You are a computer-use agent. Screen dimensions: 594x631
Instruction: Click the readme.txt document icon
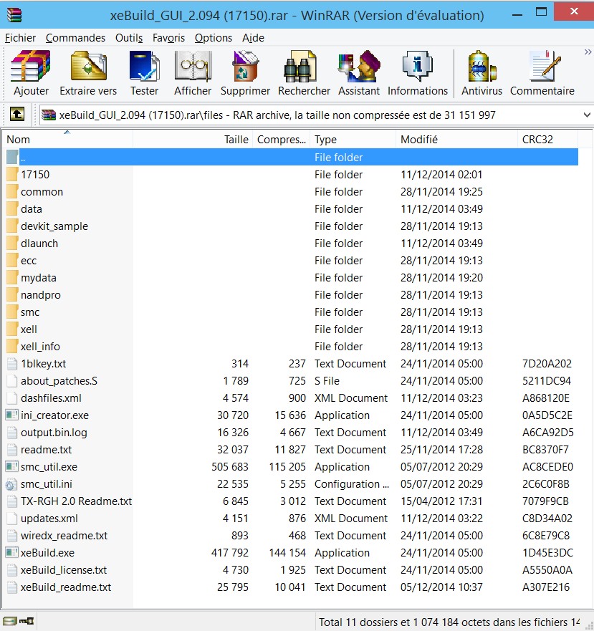pos(12,450)
